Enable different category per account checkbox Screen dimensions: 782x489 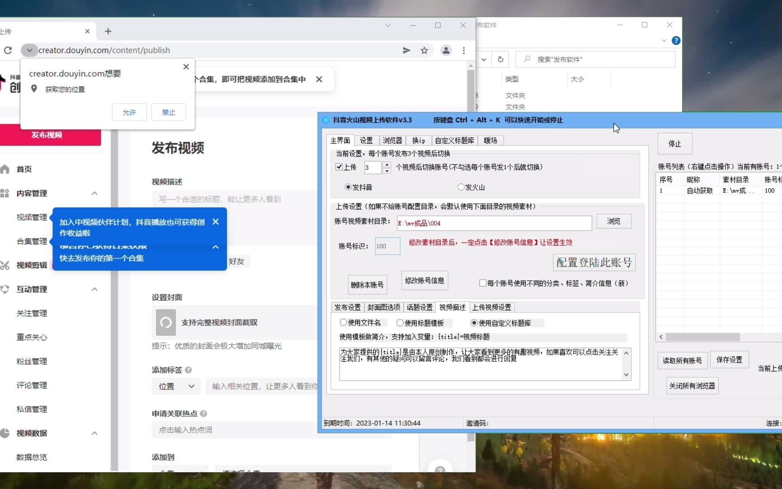coord(483,283)
